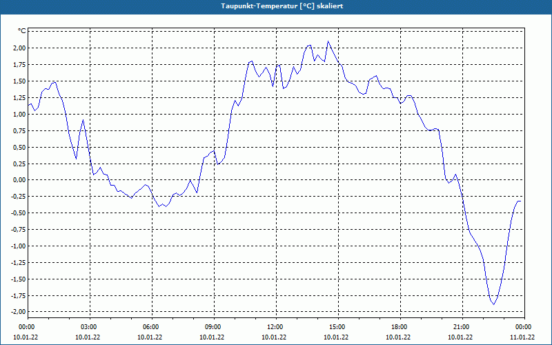Select the 1,75 y-axis label
Viewport: 552px width, 345px height.
19,64
